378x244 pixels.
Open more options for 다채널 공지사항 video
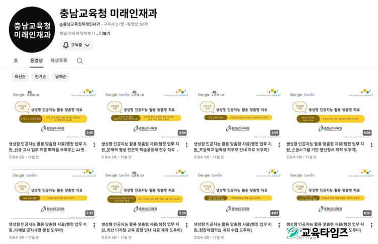click(94, 225)
